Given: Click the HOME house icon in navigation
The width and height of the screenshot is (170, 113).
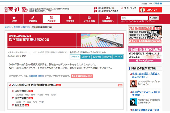Looking at the screenshot, I should pos(14,18).
